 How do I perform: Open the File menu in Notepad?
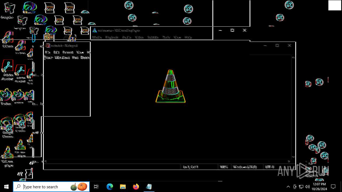coord(48,52)
